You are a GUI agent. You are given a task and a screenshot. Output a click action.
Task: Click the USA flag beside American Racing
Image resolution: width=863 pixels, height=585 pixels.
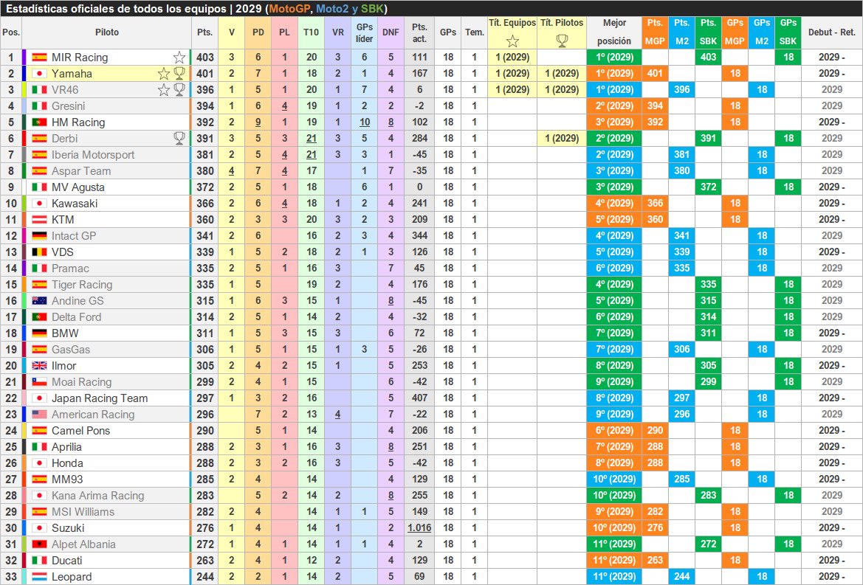point(39,414)
